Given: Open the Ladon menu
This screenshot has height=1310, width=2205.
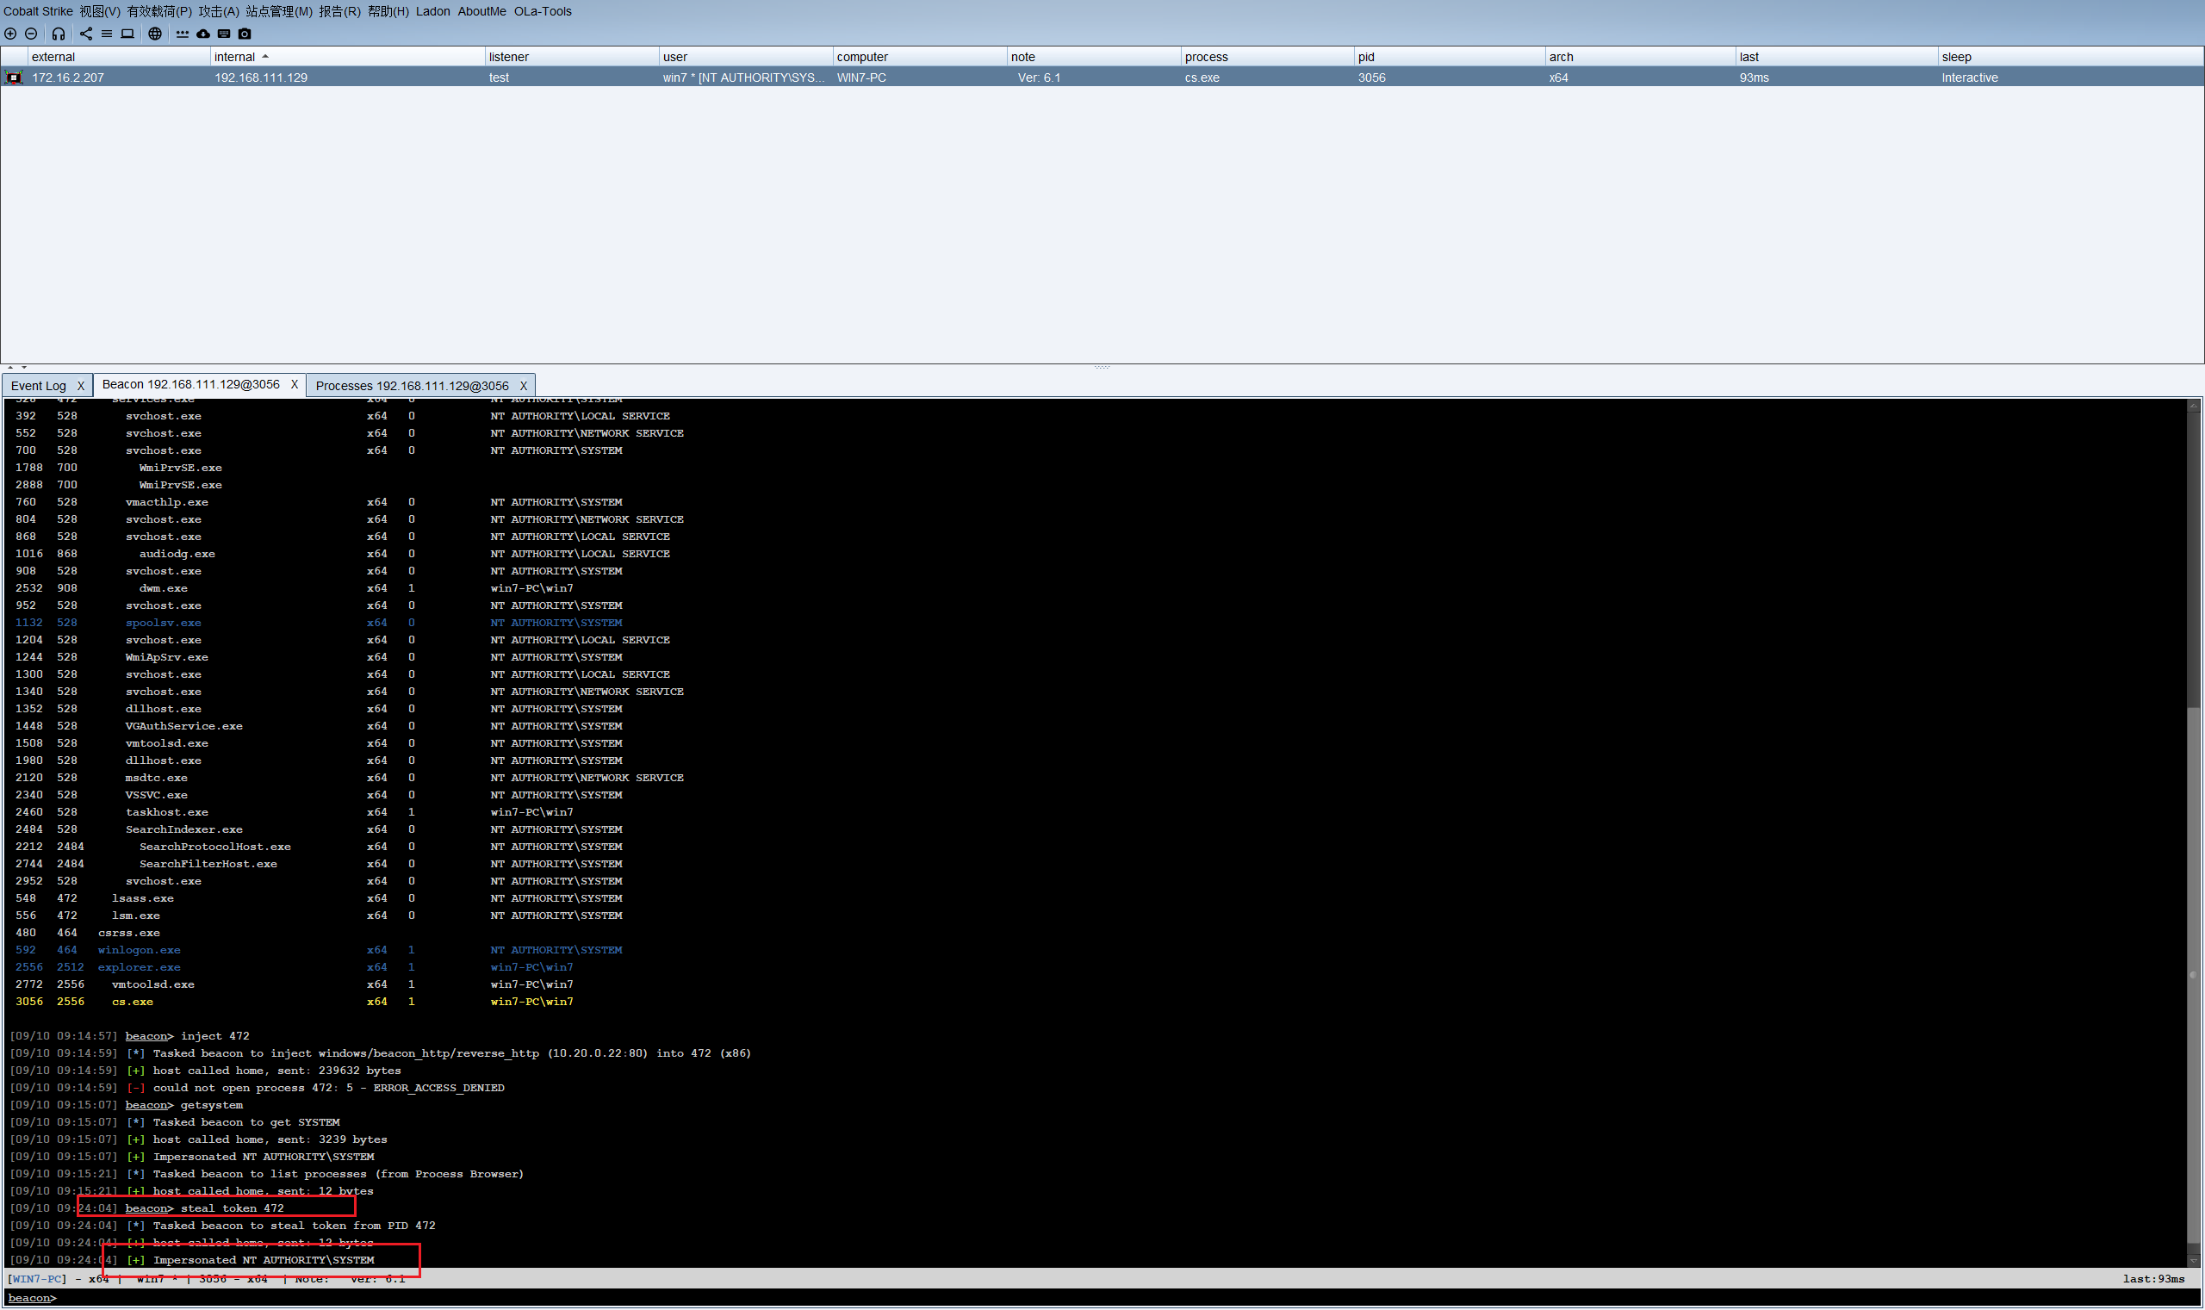Looking at the screenshot, I should tap(432, 11).
